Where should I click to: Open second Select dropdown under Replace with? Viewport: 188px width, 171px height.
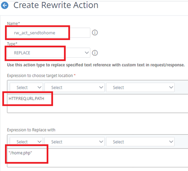tap(74, 142)
